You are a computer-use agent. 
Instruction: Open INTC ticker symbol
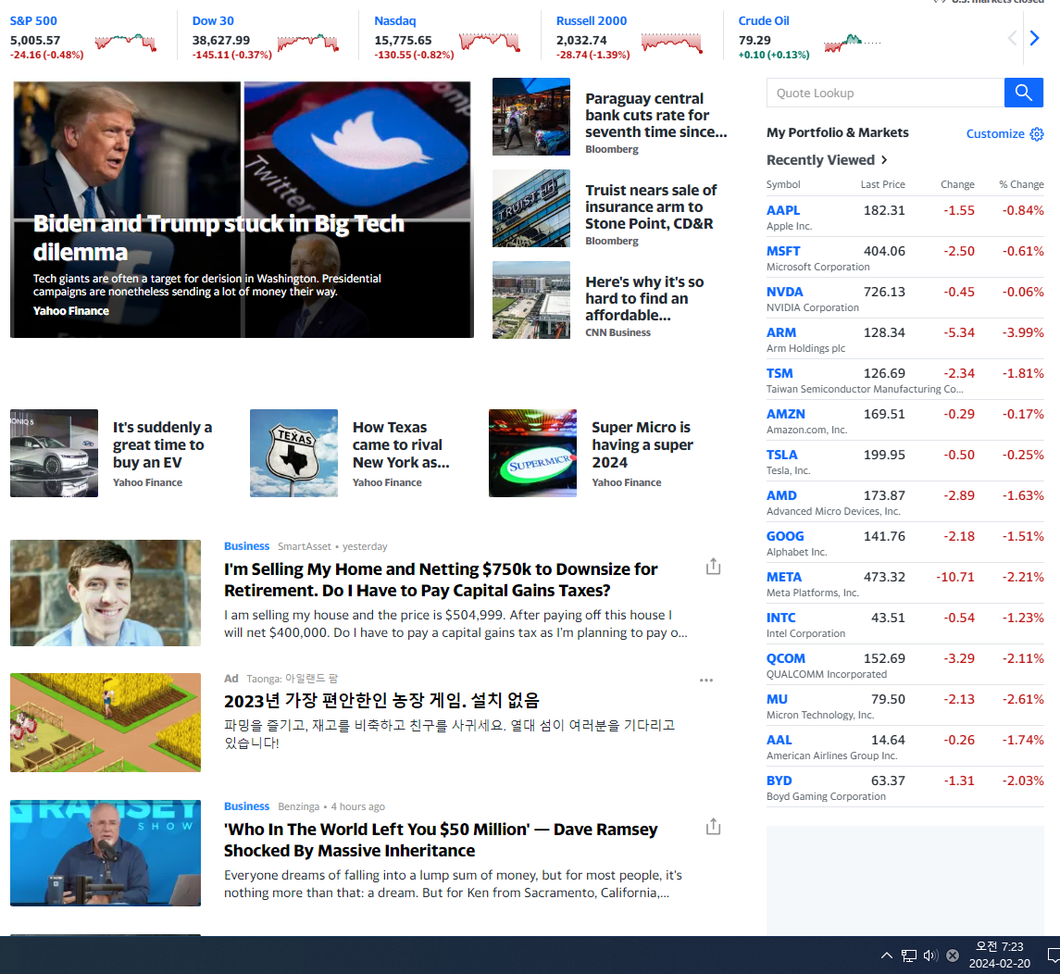coord(780,618)
